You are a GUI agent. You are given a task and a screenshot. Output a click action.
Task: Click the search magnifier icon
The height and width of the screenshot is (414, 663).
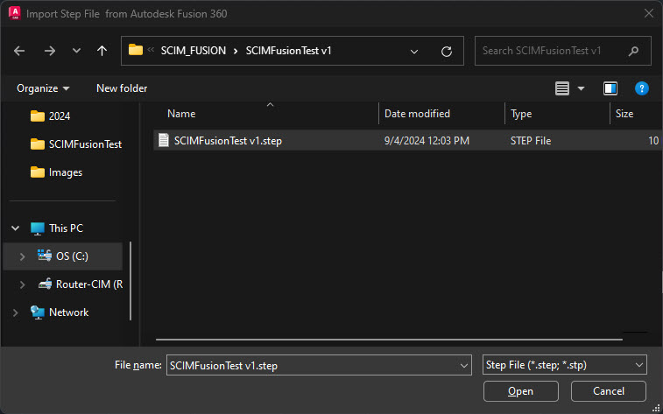pos(633,51)
